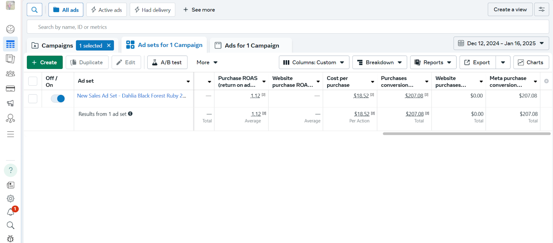This screenshot has width=553, height=243.
Task: Open Billing card icon in sidebar
Action: pos(10,89)
